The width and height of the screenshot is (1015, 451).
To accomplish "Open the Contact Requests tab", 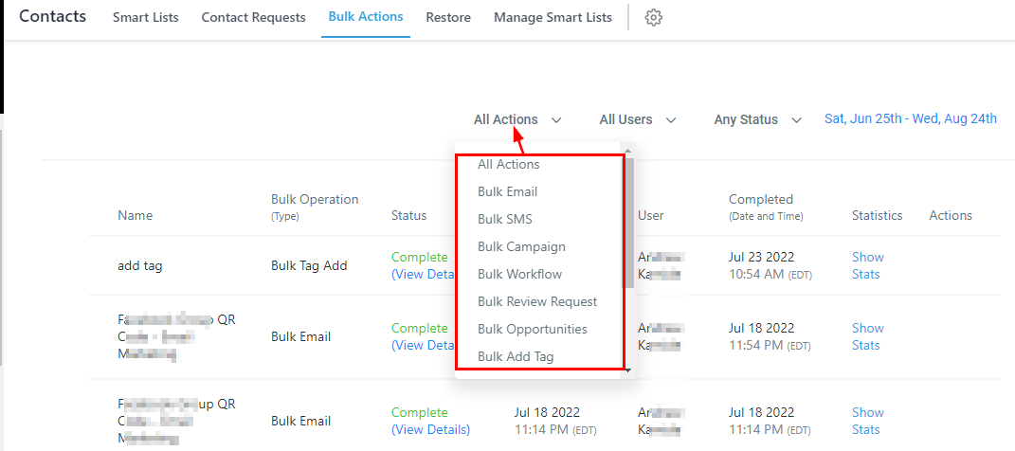I will click(253, 17).
